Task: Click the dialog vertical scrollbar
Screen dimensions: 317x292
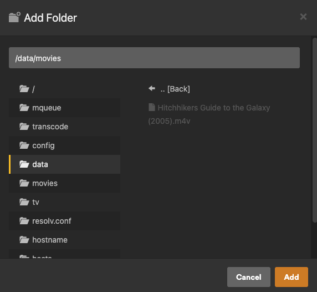Action: tap(315, 130)
